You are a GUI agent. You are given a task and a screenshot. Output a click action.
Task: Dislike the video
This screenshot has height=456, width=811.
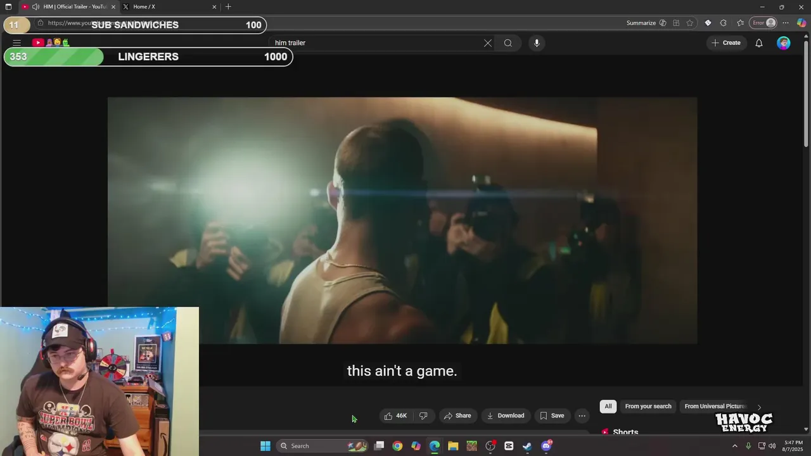pyautogui.click(x=423, y=415)
